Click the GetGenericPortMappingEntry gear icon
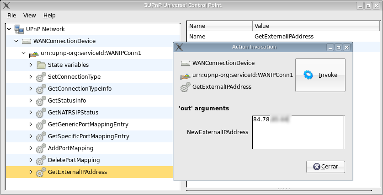Image resolution: width=383 pixels, height=195 pixels. (x=41, y=125)
